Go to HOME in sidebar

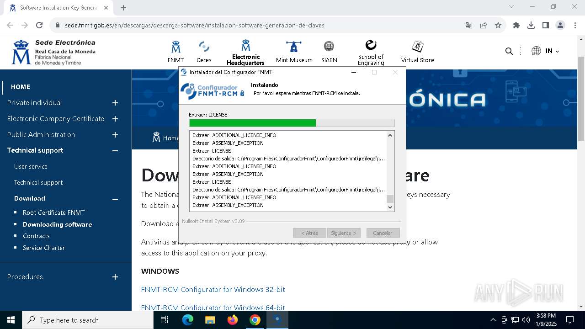[21, 87]
